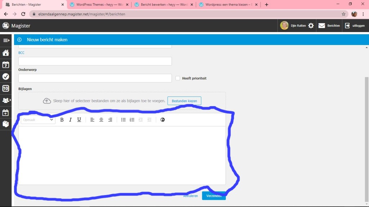The width and height of the screenshot is (369, 207).
Task: Open the home page from the sidebar
Action: (x=6, y=53)
